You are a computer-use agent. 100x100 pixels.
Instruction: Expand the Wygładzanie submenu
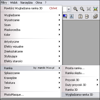(31, 15)
